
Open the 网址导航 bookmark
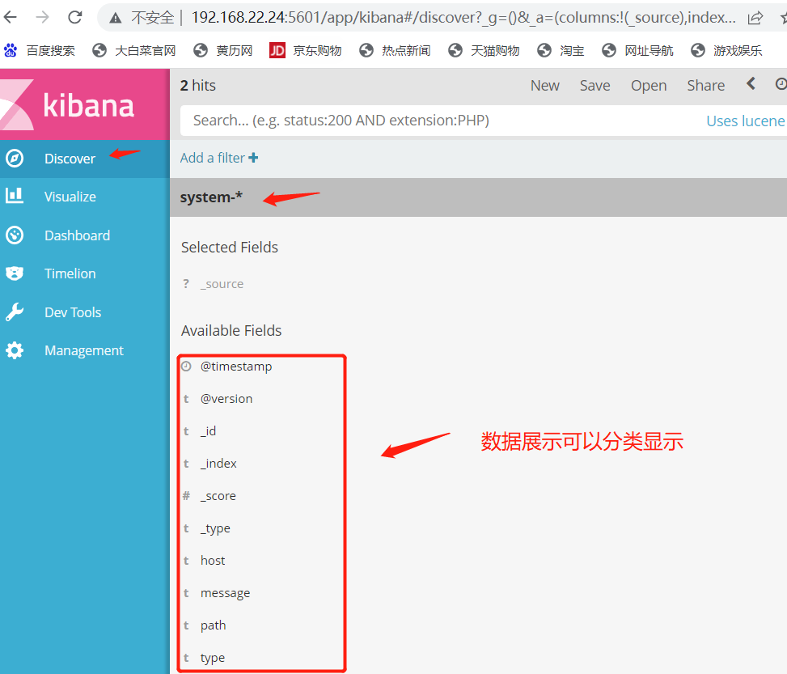(637, 50)
